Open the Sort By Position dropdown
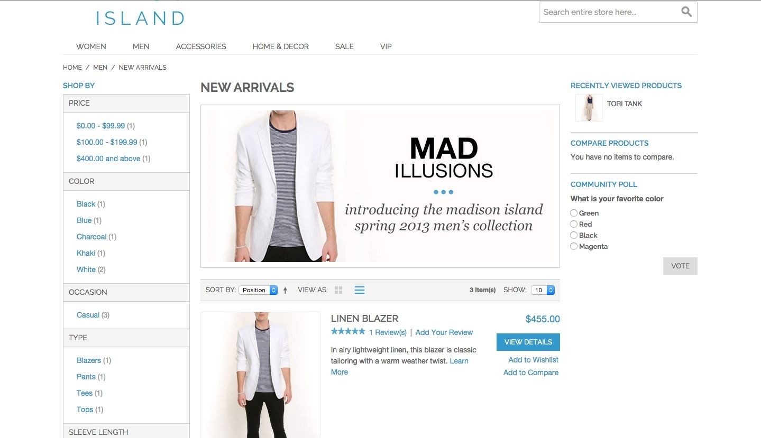The height and width of the screenshot is (438, 761). click(258, 290)
